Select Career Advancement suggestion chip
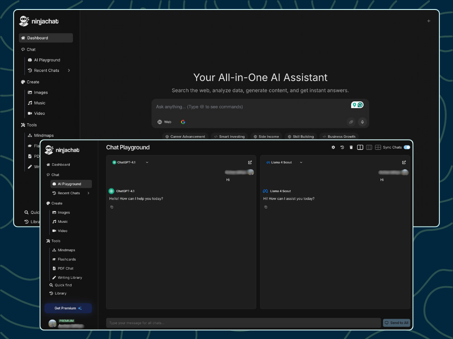The width and height of the screenshot is (453, 339). tap(185, 137)
